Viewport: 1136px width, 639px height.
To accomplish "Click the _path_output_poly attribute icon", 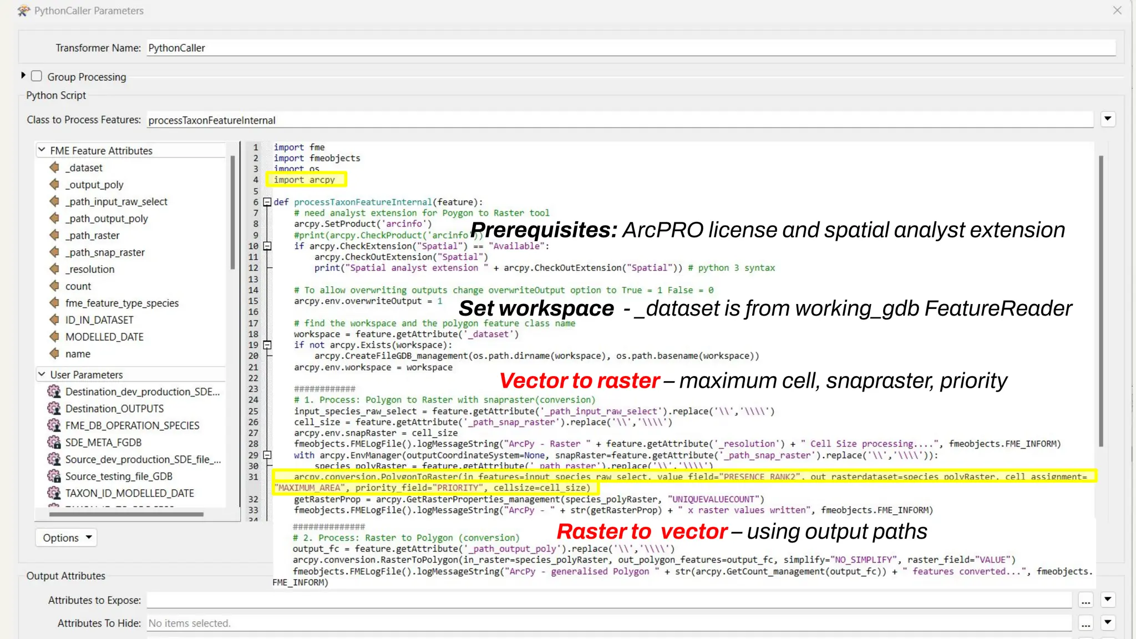I will (54, 218).
